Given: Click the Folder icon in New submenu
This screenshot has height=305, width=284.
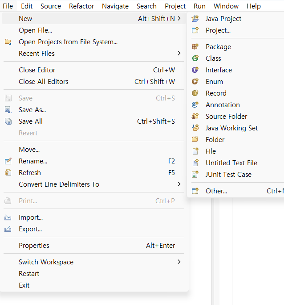Looking at the screenshot, I should tap(195, 139).
